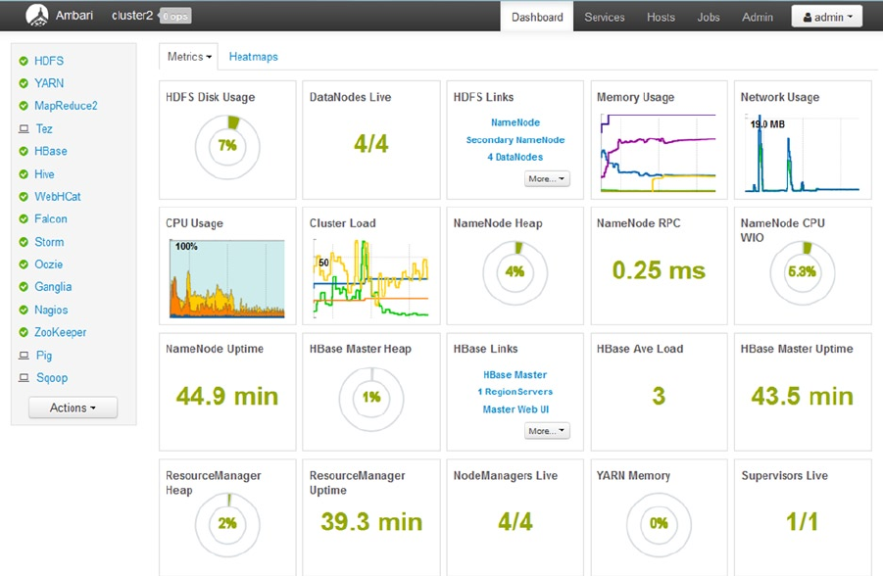Viewport: 883px width, 576px height.
Task: Click the green status icon beside Storm
Action: (24, 242)
